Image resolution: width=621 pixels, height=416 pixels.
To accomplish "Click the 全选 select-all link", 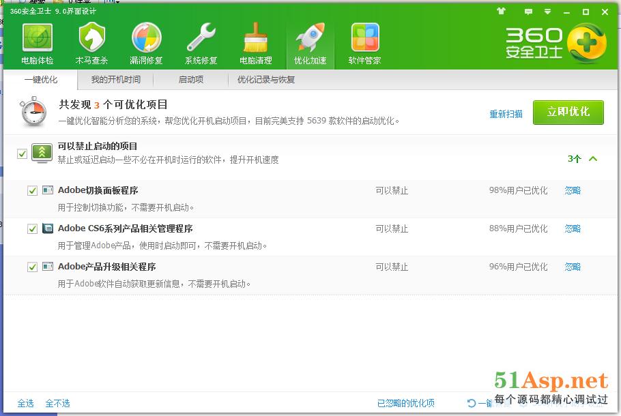I will coord(26,403).
